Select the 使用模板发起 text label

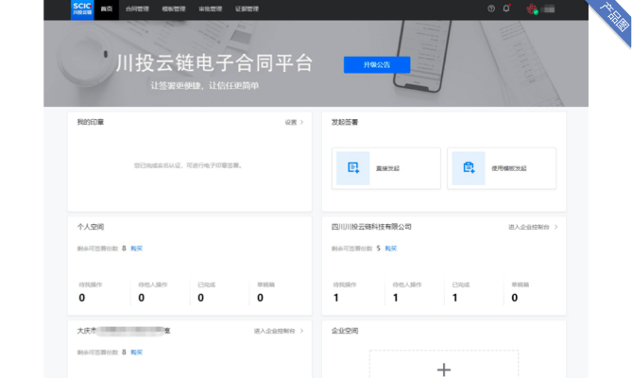[508, 168]
